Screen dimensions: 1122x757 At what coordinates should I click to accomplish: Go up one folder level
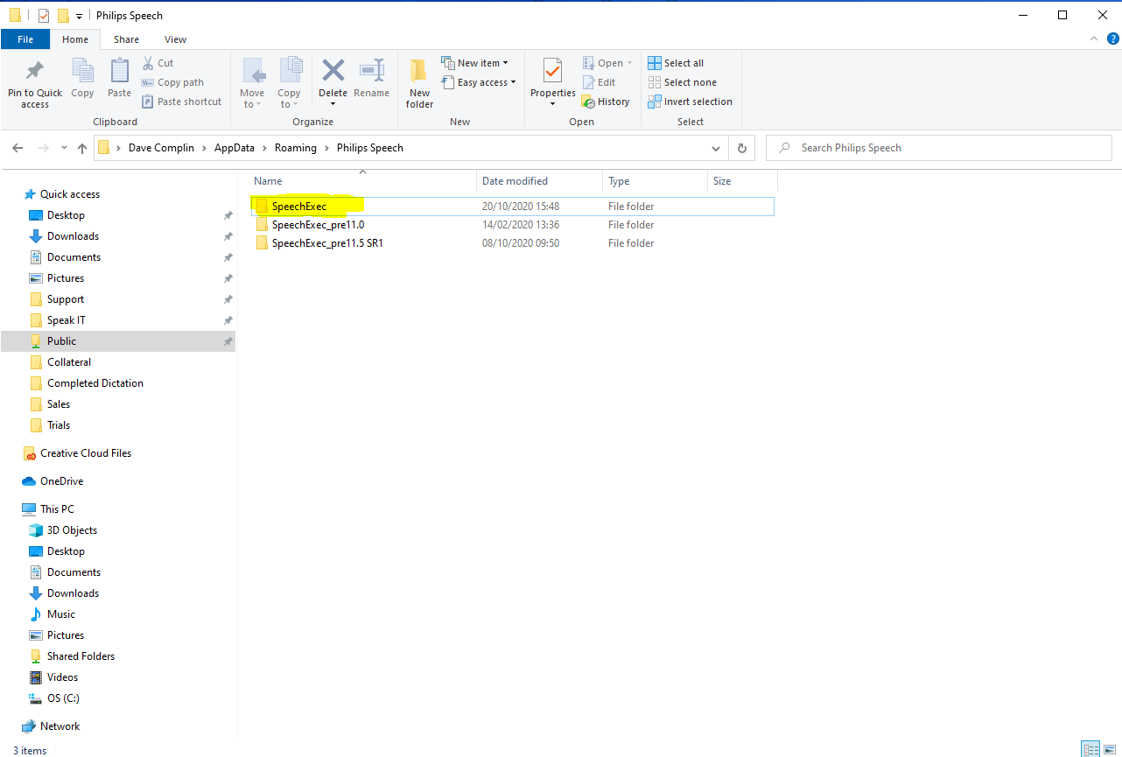[x=82, y=149]
